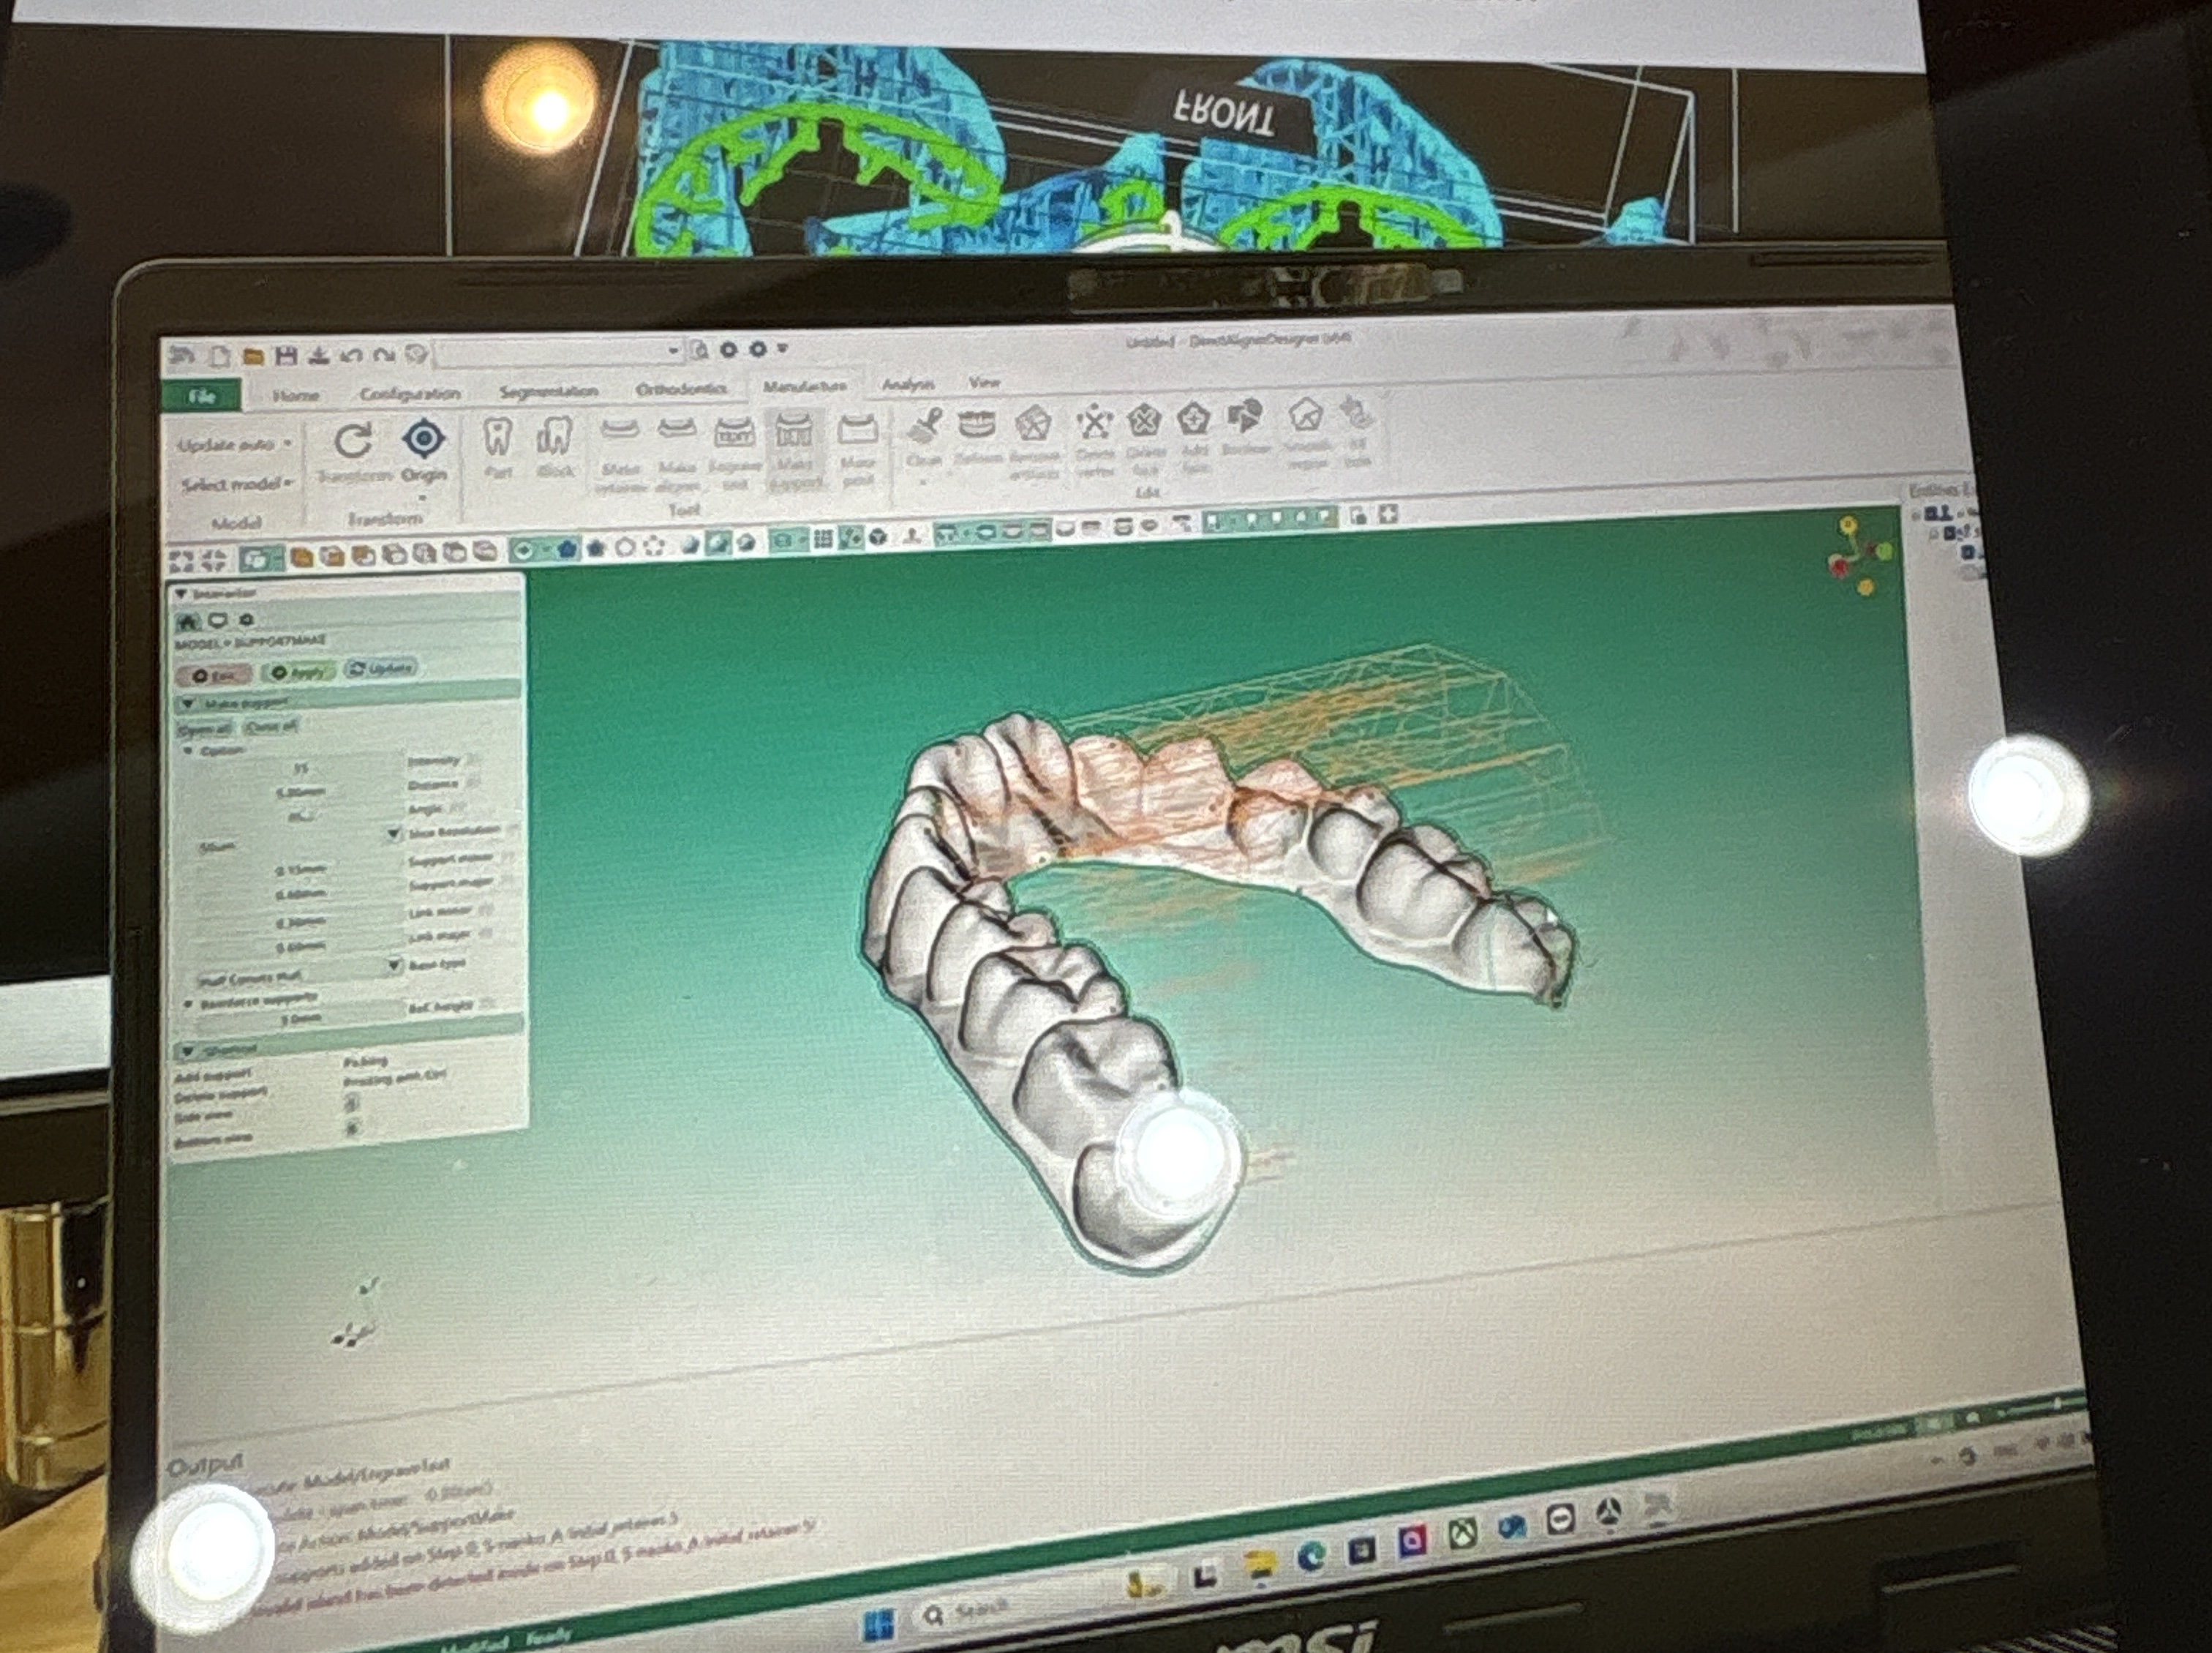Click the save icon in quick access toolbar
The image size is (2212, 1653).
click(286, 356)
